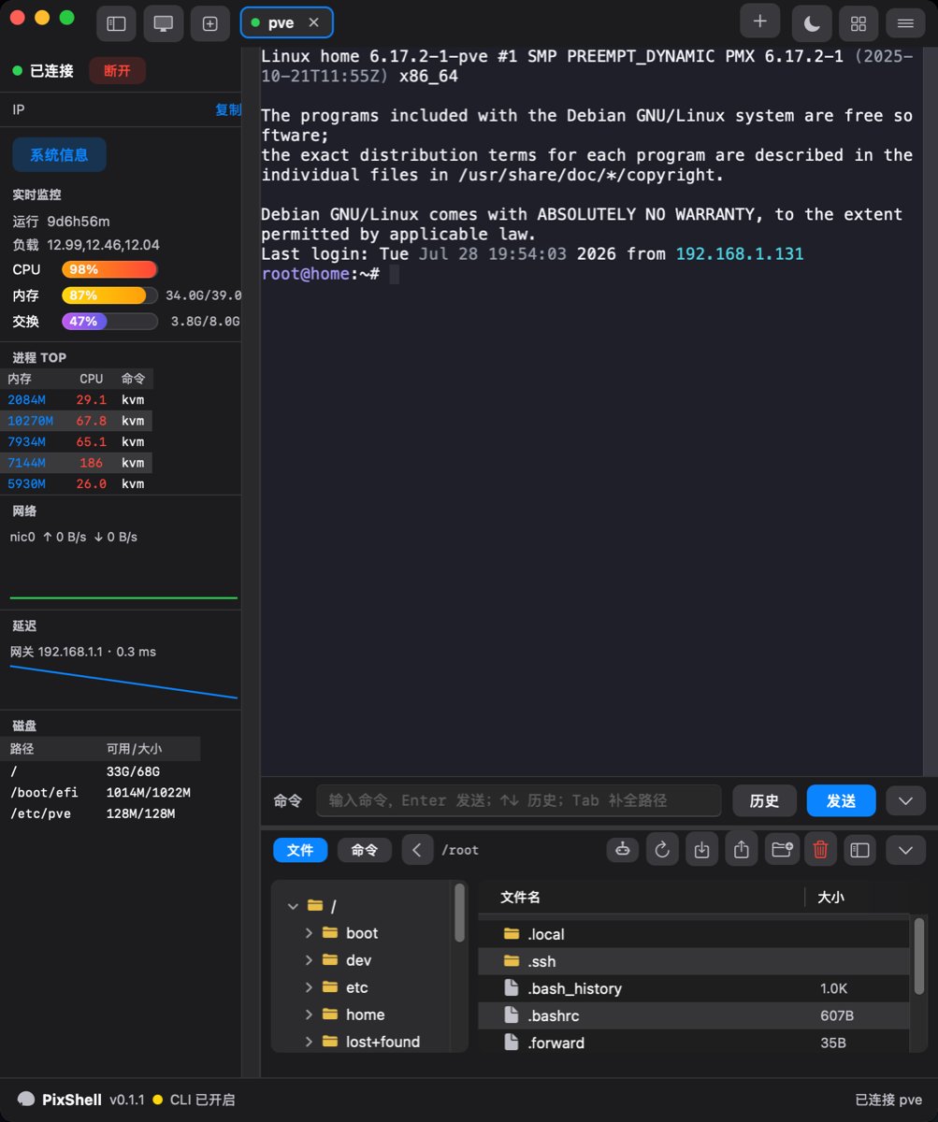Switch to the 命令 tab in file panel
The image size is (938, 1122).
365,850
